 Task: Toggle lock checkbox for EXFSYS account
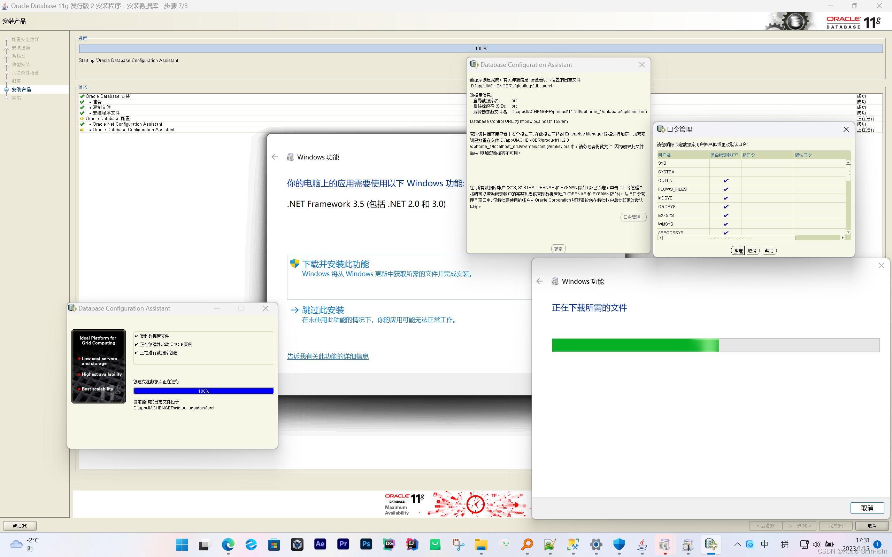(x=725, y=215)
